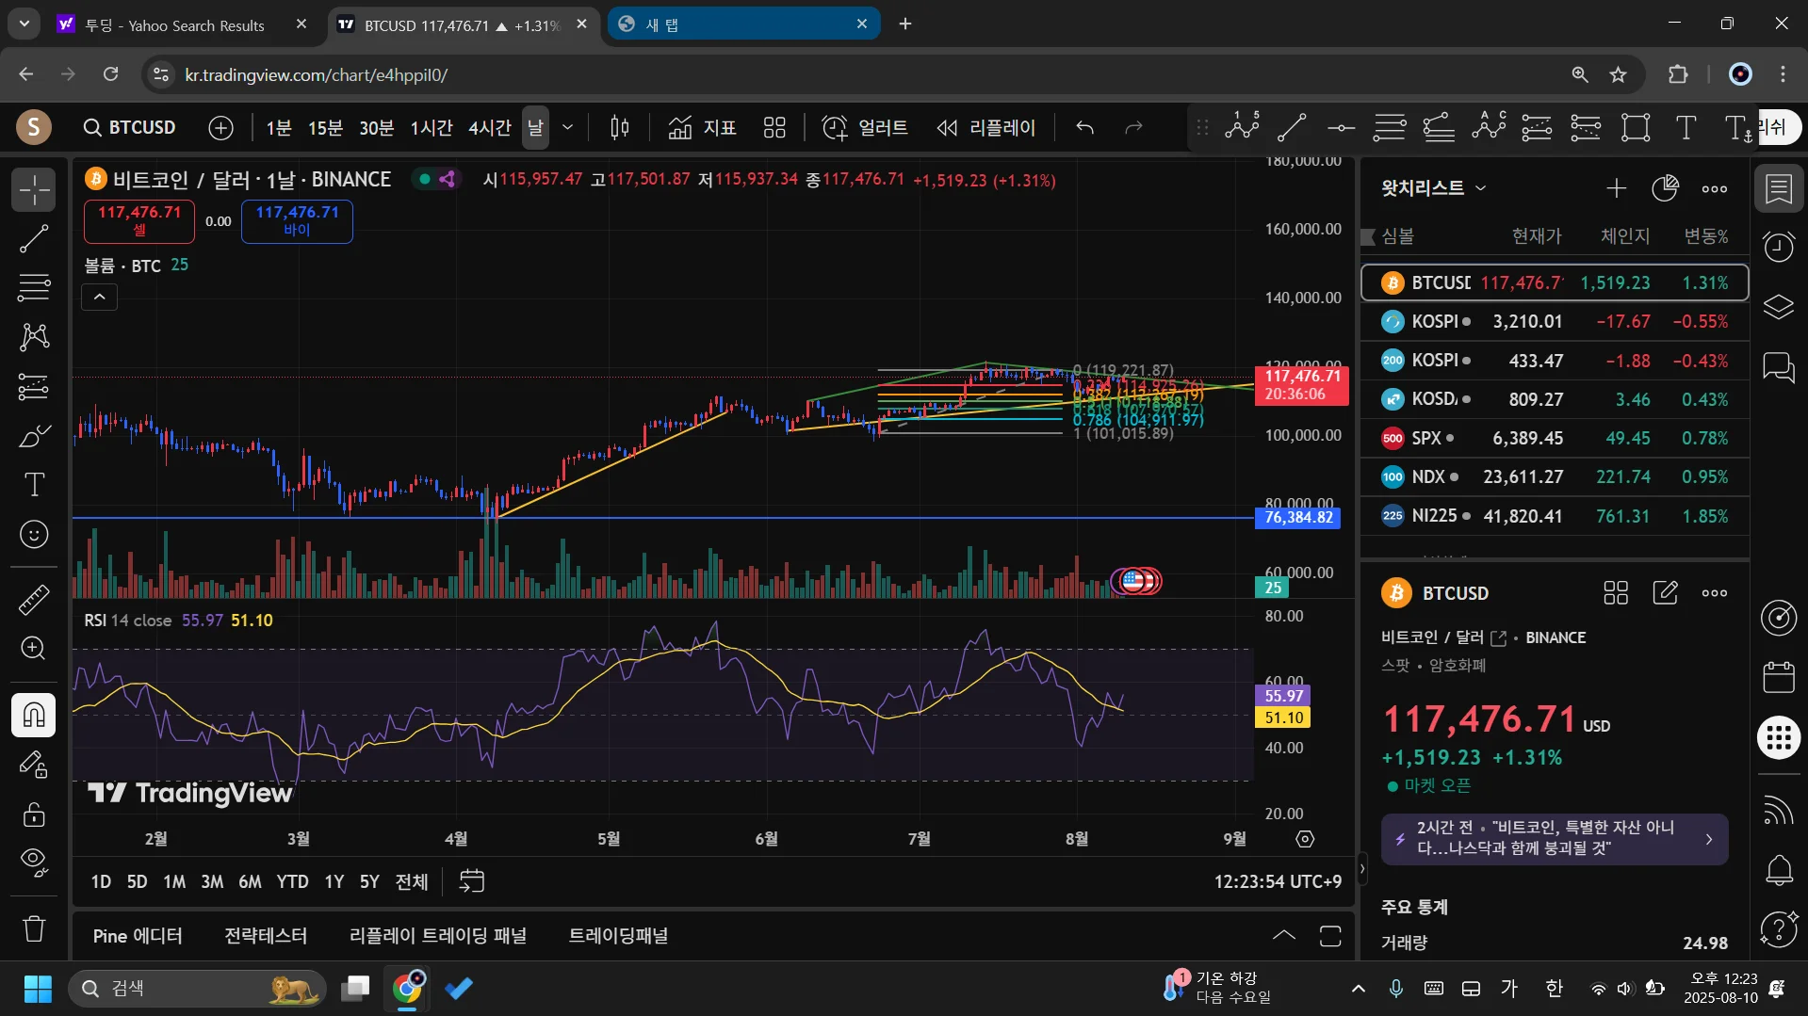Collapse the indicator legend chevron
Viewport: 1808px width, 1016px height.
tap(100, 298)
